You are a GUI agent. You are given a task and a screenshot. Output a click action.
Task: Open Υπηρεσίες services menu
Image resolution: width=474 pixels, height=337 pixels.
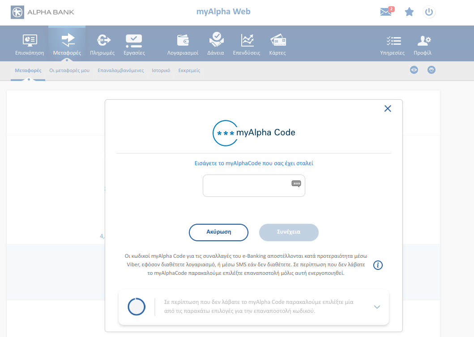coord(393,45)
